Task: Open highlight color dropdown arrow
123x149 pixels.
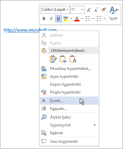Action: coord(71,18)
